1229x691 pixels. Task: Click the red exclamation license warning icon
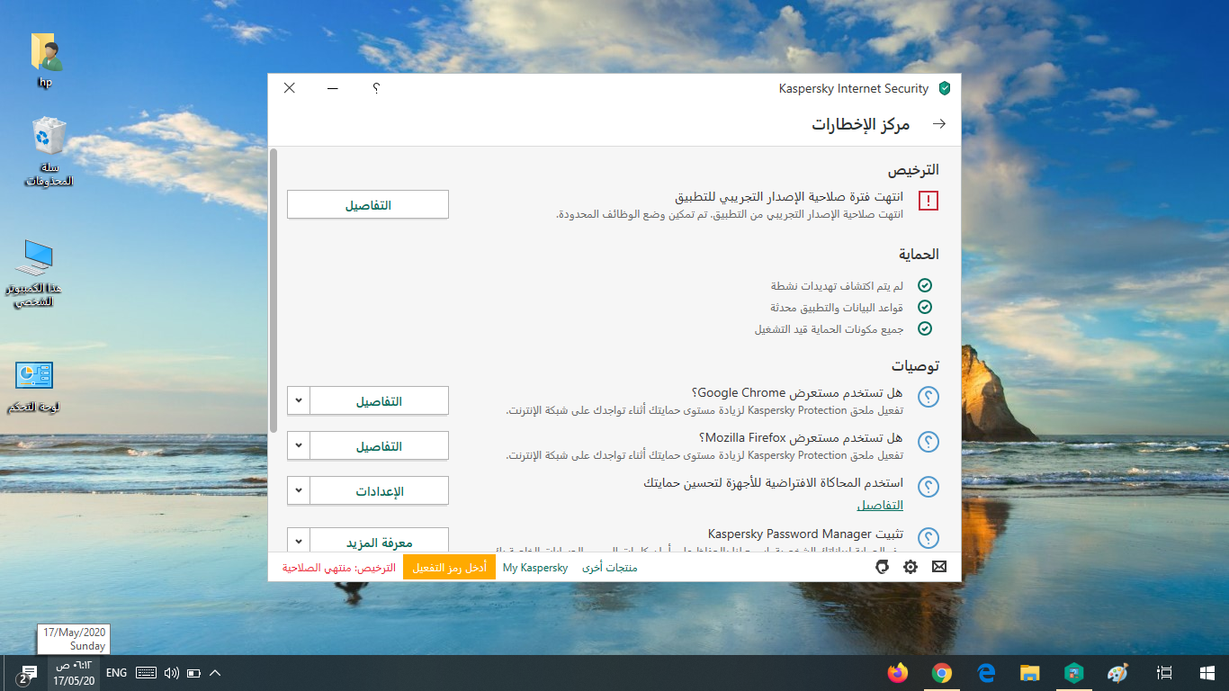coord(928,201)
